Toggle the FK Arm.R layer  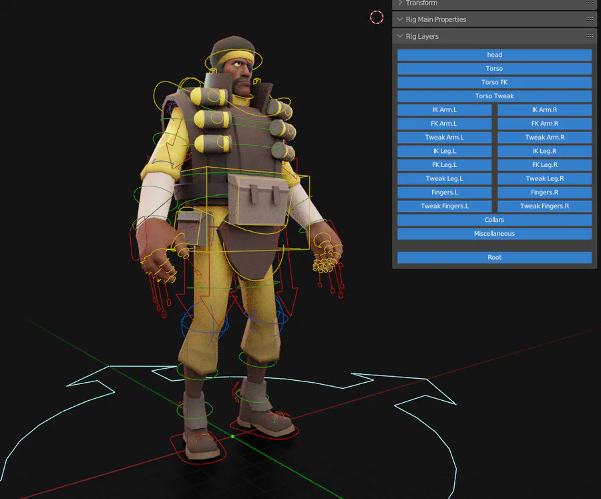pos(545,124)
